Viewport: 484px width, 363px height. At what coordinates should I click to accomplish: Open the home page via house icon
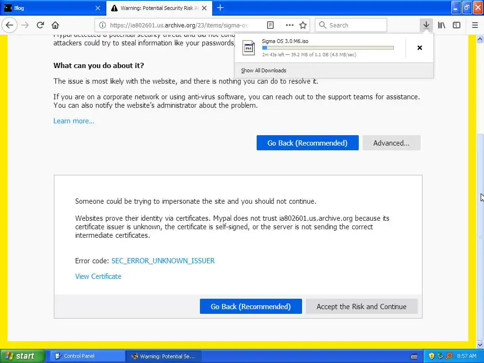pyautogui.click(x=55, y=25)
